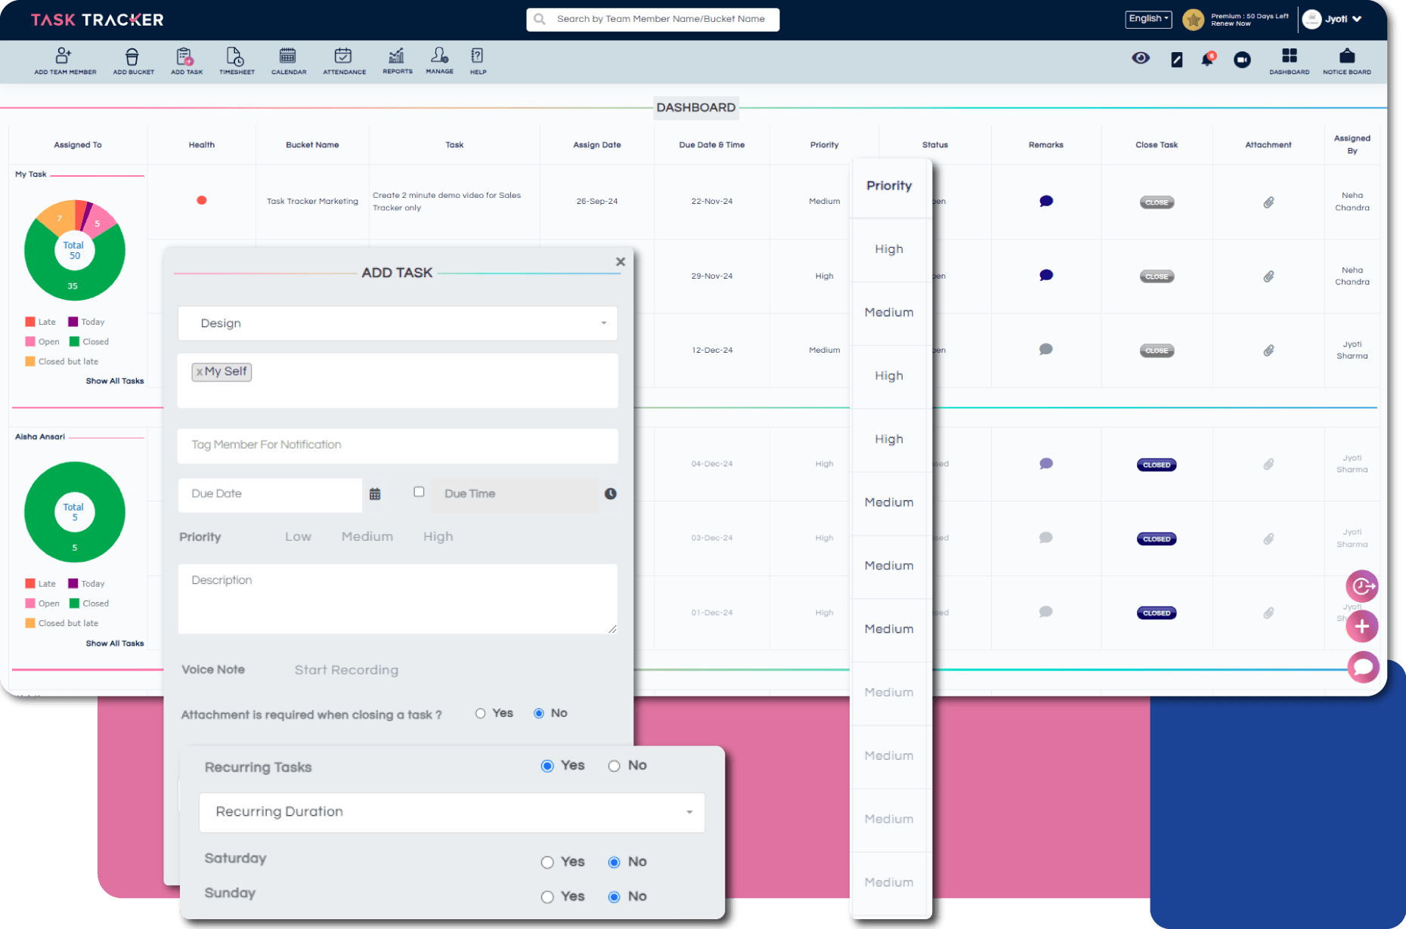This screenshot has height=929, width=1406.
Task: Click in the Description text area
Action: coord(398,598)
